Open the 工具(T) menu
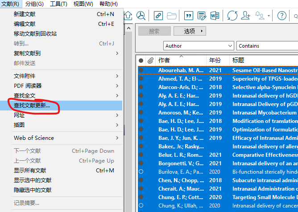Viewport: 298px width, 212px height. point(58,4)
